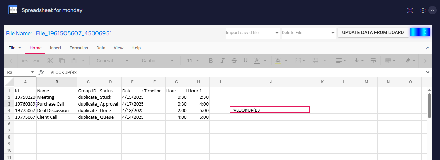
Task: Click the cell borders icon
Action: point(298,61)
